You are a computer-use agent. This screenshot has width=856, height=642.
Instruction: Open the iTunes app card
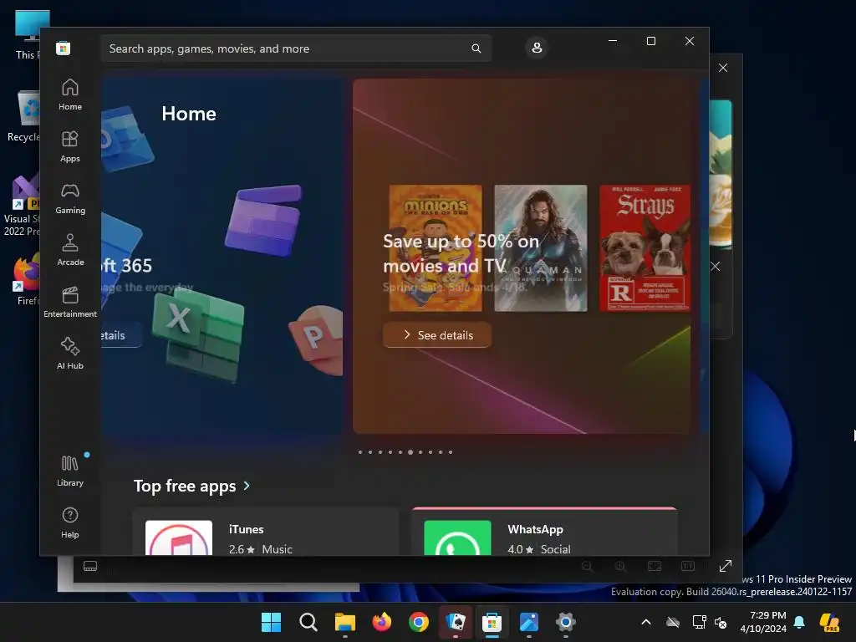[266, 532]
